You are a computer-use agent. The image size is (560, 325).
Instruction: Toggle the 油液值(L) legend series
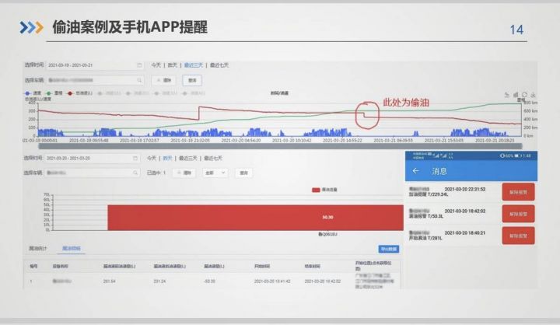79,93
